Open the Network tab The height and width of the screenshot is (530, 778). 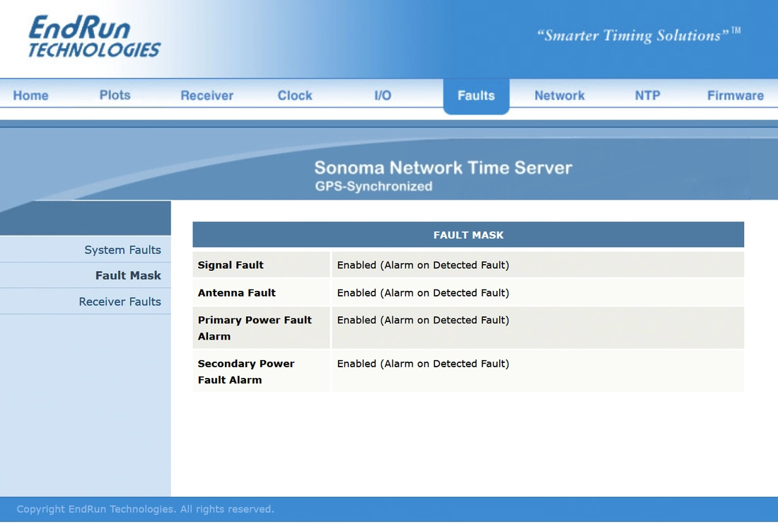(x=559, y=96)
